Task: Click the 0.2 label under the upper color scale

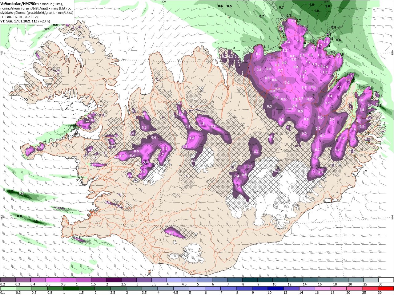Action: point(2,284)
